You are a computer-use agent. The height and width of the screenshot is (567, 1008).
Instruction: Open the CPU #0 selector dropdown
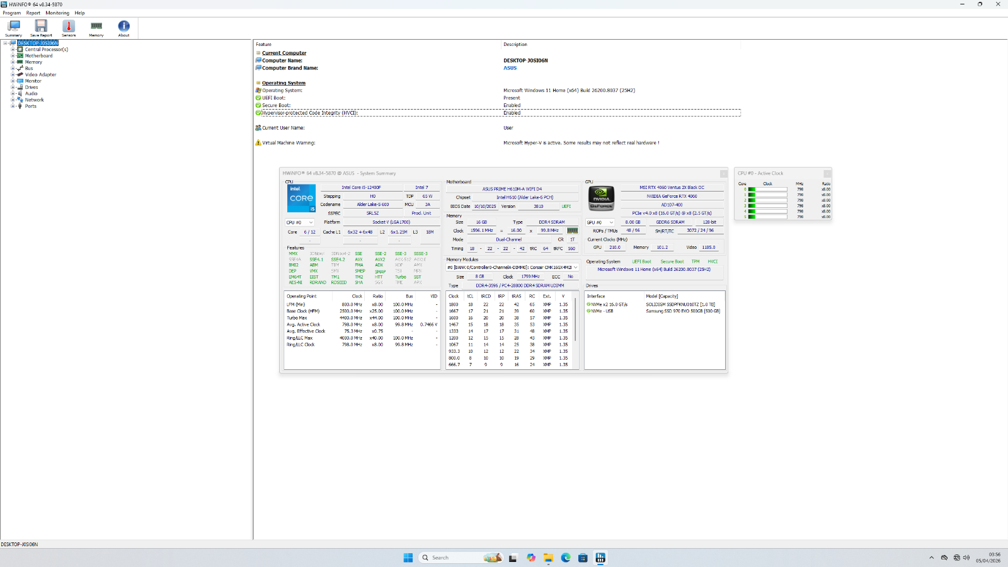coord(300,222)
